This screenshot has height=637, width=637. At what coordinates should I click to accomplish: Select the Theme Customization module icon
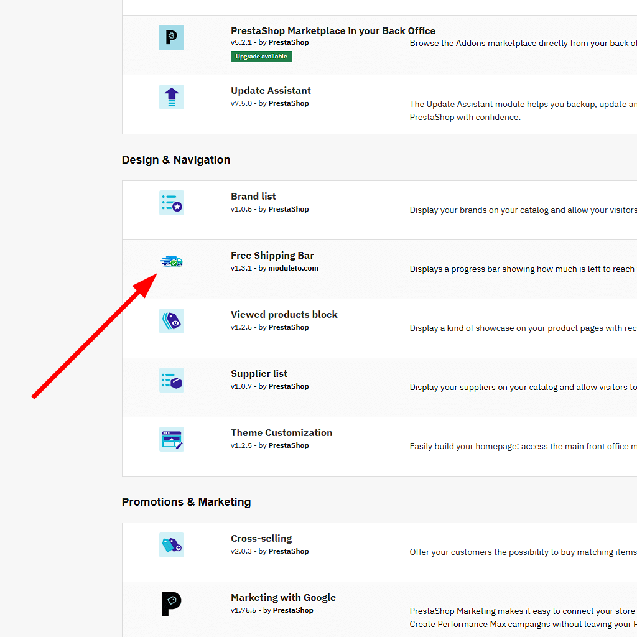pyautogui.click(x=172, y=439)
